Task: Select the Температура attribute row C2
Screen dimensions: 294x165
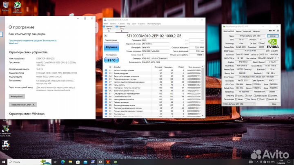Action: point(154,114)
